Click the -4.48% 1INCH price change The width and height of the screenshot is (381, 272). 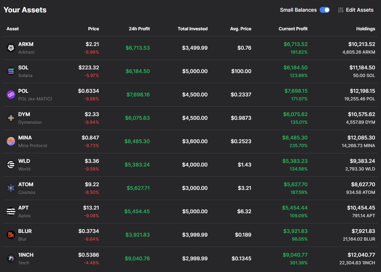[91, 263]
